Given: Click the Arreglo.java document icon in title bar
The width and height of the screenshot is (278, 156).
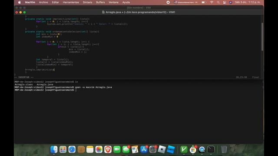Looking at the screenshot, I should 103,12.
